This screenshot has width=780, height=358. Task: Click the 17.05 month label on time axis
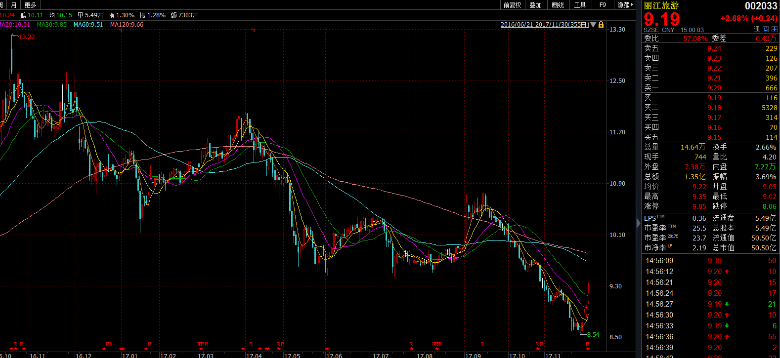292,356
